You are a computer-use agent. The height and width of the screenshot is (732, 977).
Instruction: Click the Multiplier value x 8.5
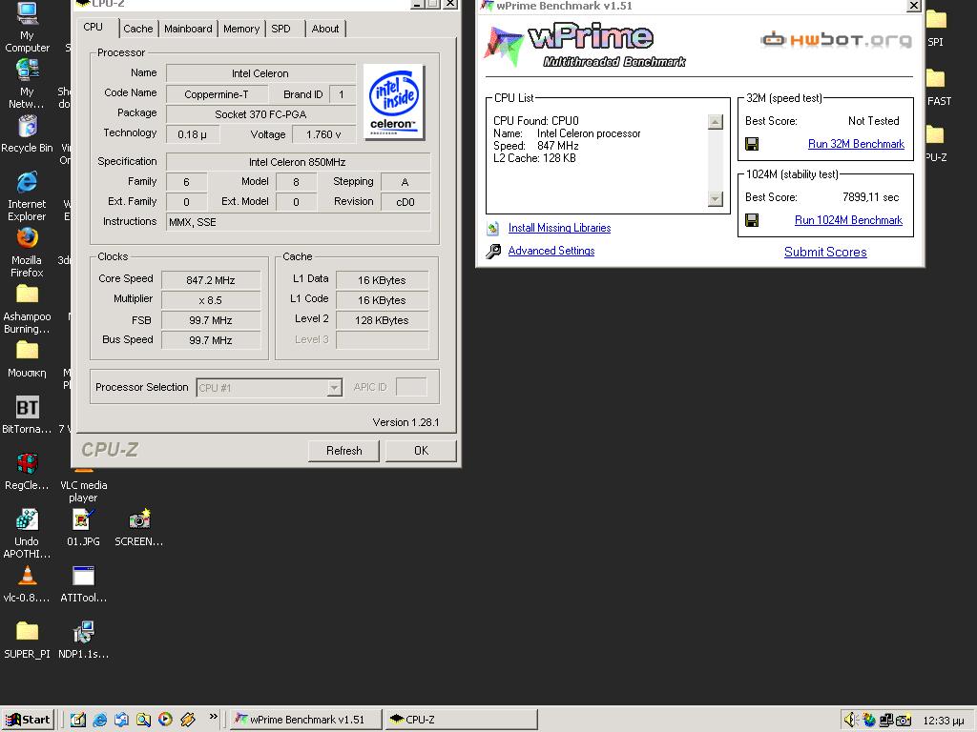tap(211, 300)
